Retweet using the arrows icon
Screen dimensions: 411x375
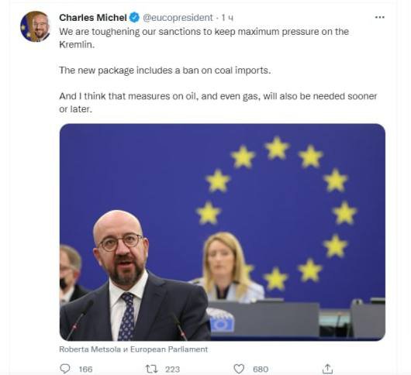pos(152,369)
